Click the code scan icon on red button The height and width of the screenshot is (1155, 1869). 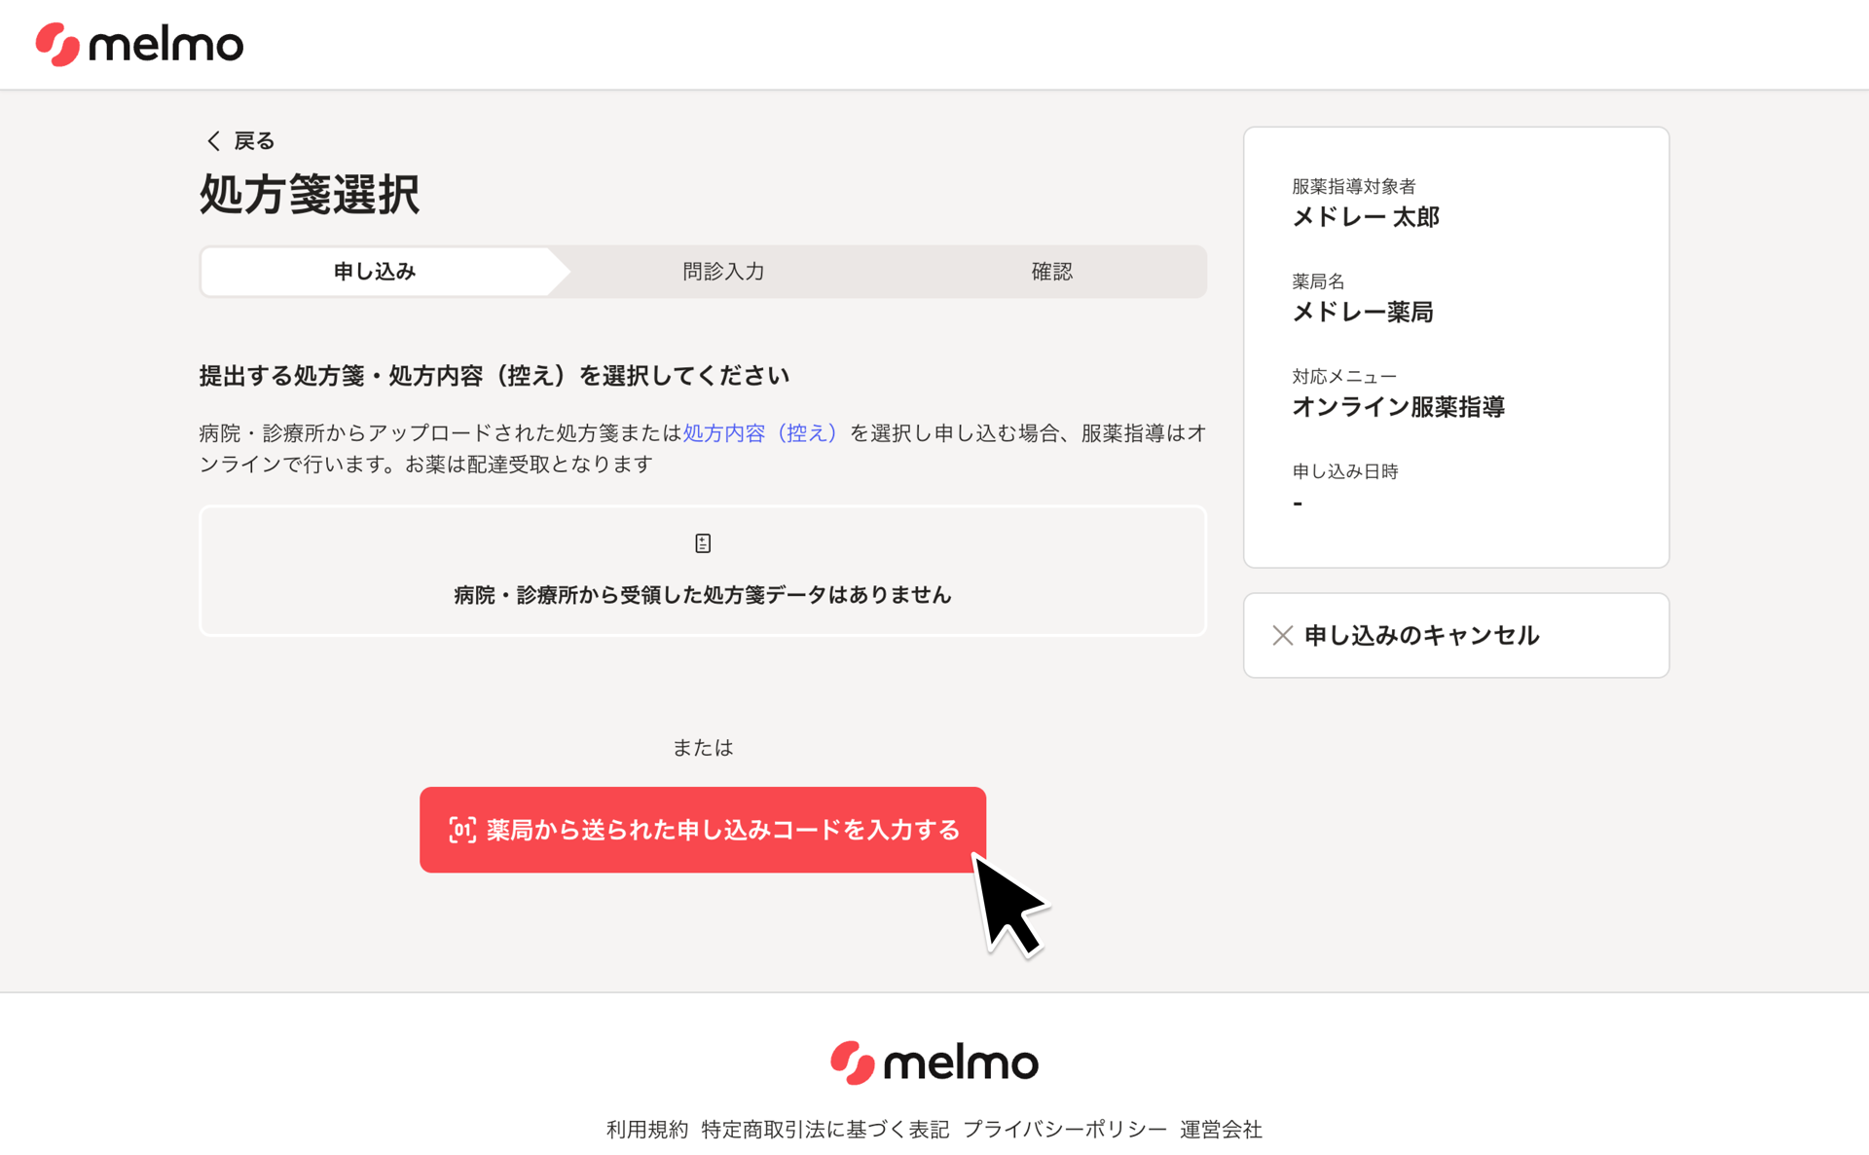[462, 830]
